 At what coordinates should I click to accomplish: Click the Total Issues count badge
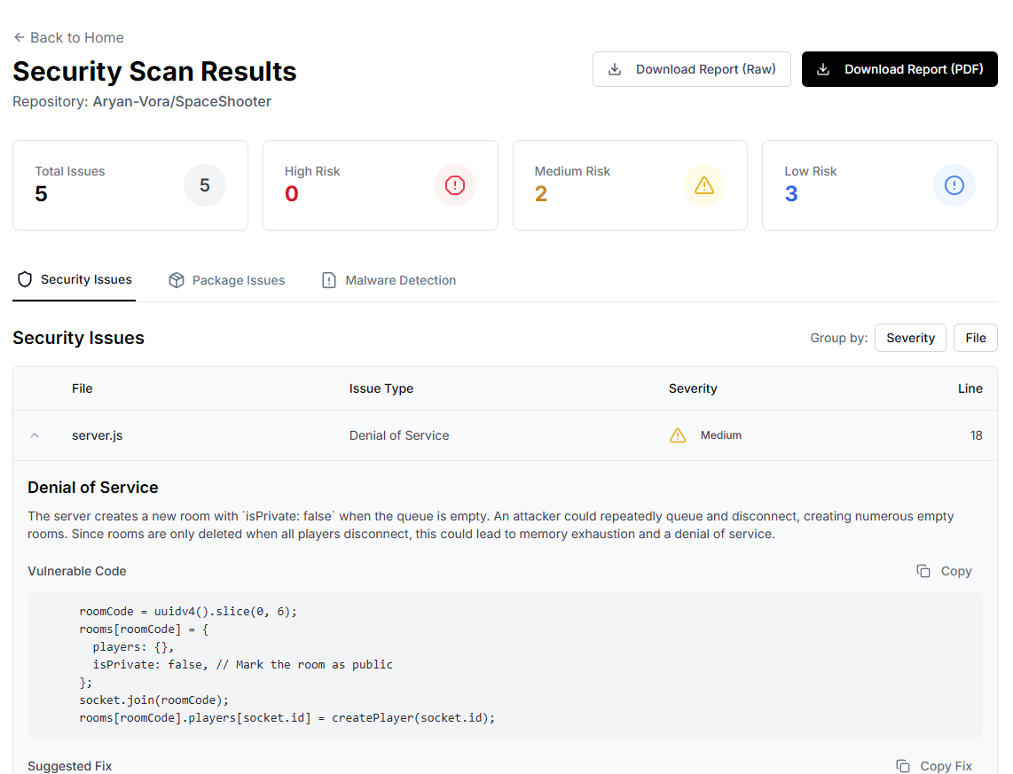(x=205, y=185)
